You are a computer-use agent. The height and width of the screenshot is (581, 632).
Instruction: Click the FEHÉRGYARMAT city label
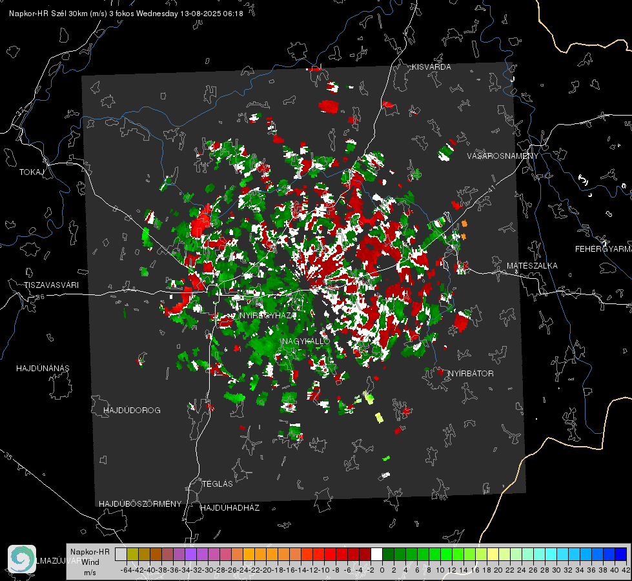click(604, 249)
